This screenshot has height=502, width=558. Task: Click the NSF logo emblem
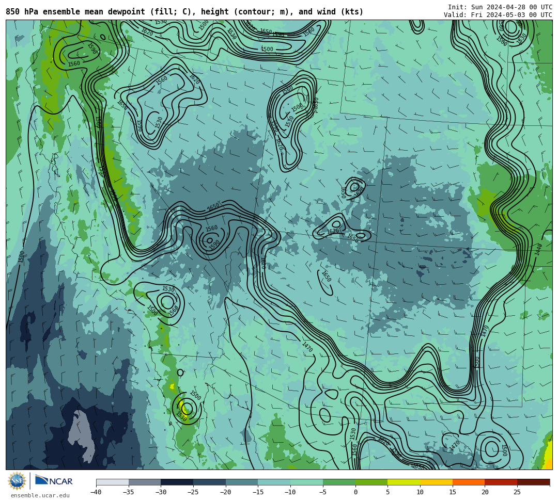coord(17,481)
